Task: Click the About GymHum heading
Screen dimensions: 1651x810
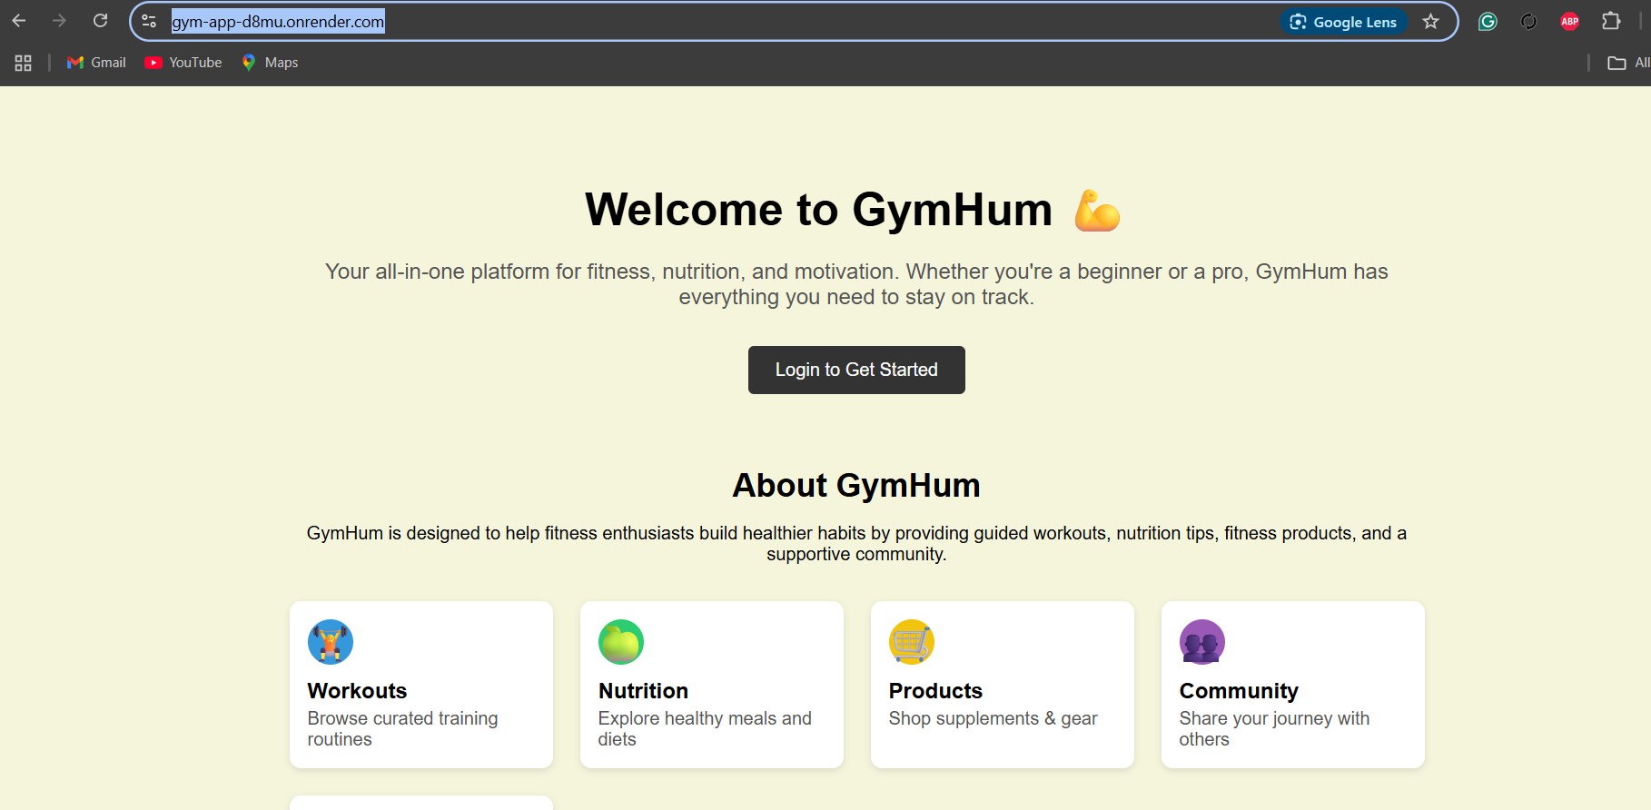Action: (x=856, y=486)
